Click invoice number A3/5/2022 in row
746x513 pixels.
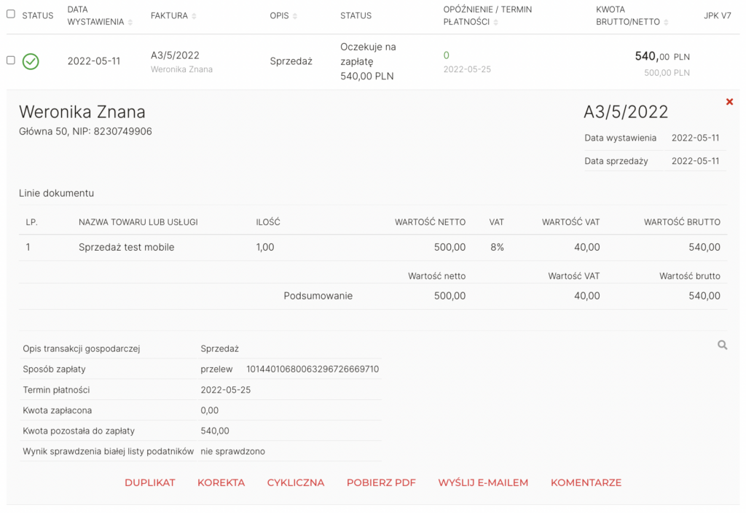(175, 55)
